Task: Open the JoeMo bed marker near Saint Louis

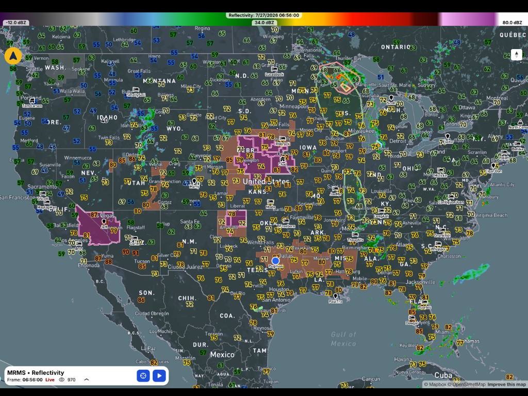Action: 335,189
